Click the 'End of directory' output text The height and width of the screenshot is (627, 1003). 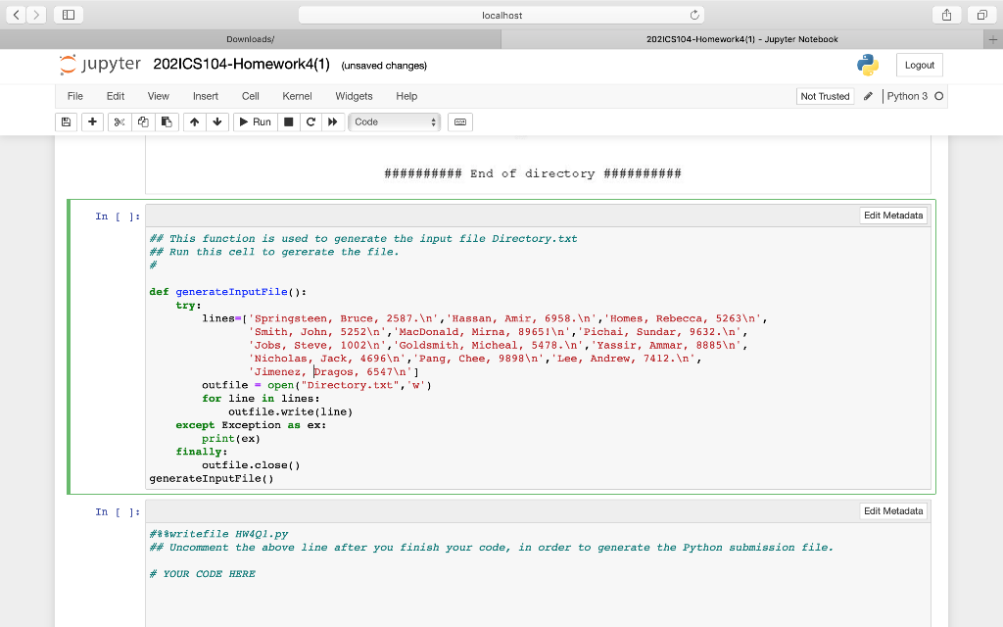[x=532, y=173]
